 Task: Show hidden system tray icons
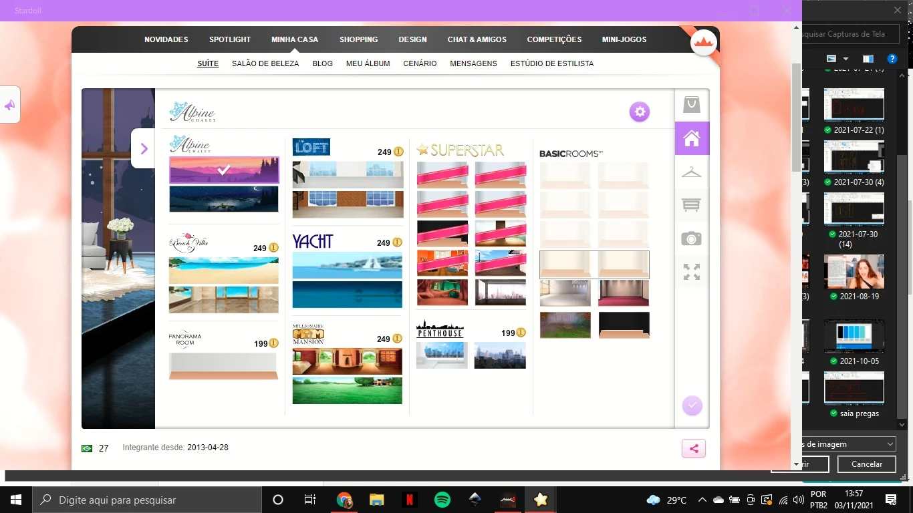pyautogui.click(x=702, y=500)
